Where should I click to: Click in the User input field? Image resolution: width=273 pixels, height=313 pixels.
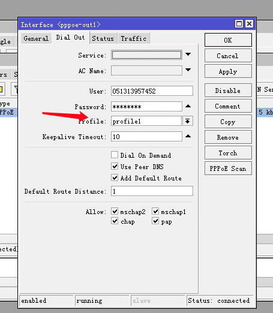(x=152, y=91)
